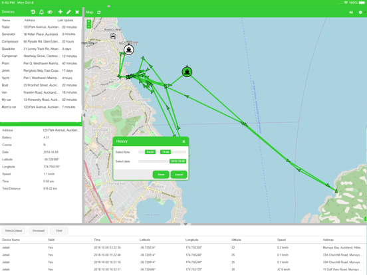367x275 pixels.
Task: Click the Latitude value -36.729388°
Action: click(51, 159)
